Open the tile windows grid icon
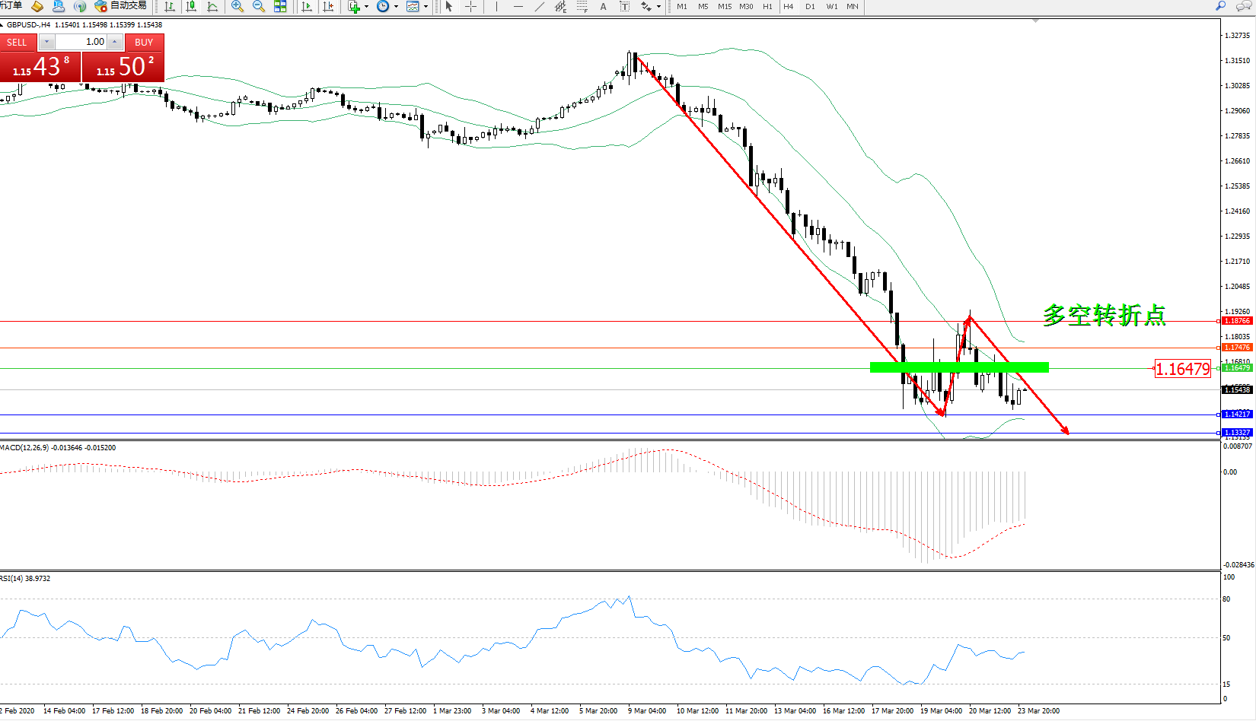1256x721 pixels. tap(280, 7)
